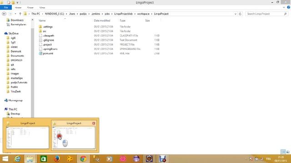Click FRA keyboard language indicator
Screen dimensions: 291x163
tap(268, 159)
